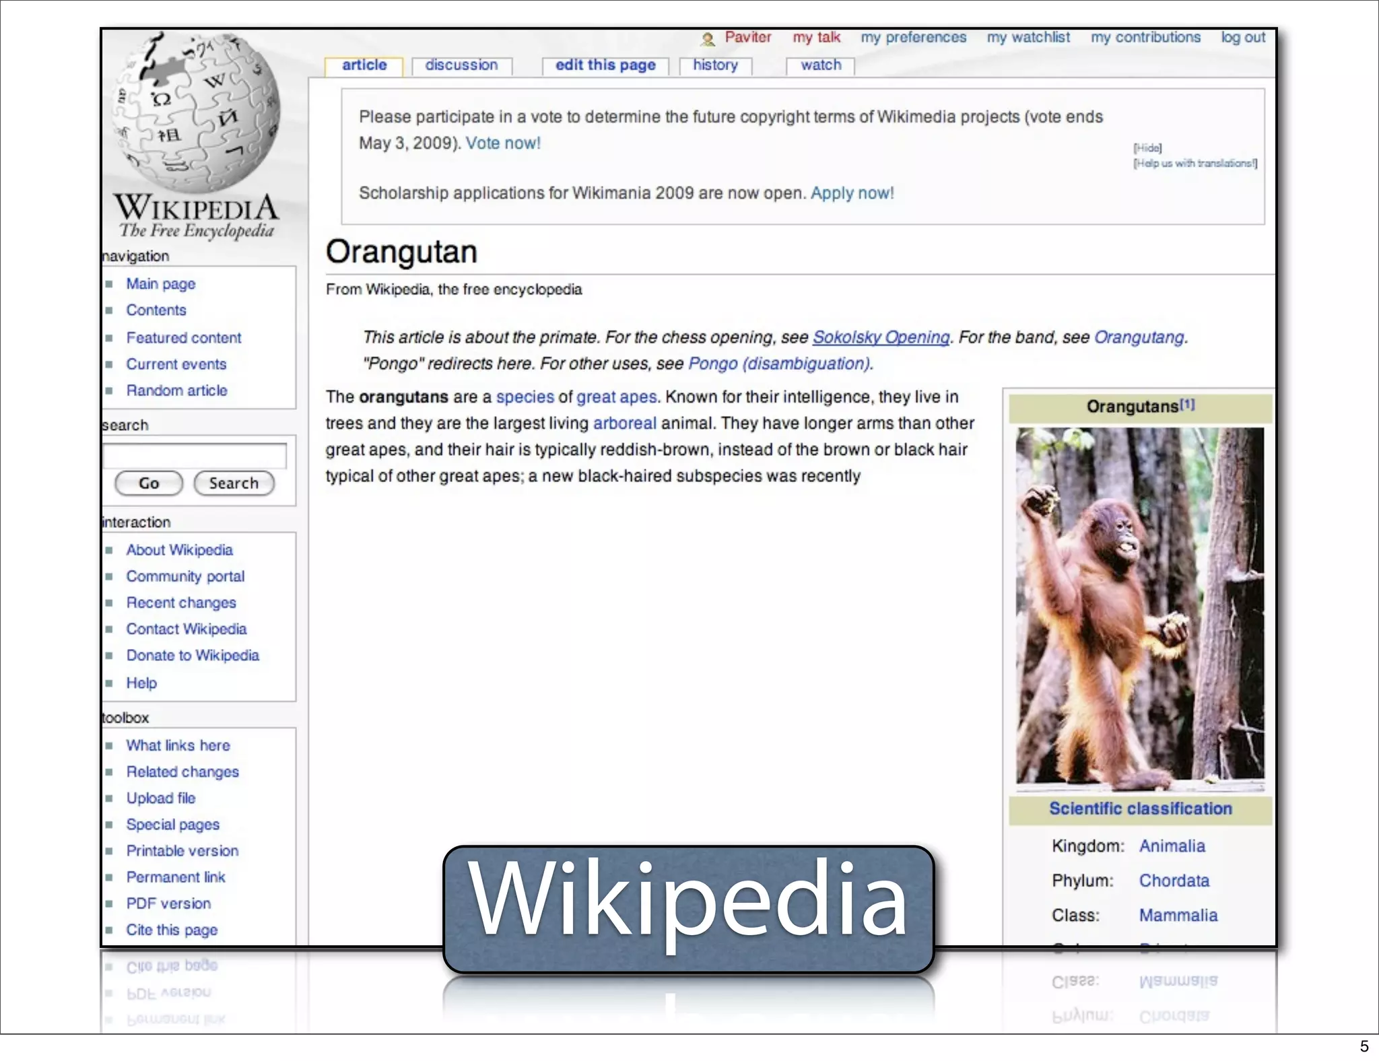
Task: Click into the sidebar search field
Action: tap(195, 456)
